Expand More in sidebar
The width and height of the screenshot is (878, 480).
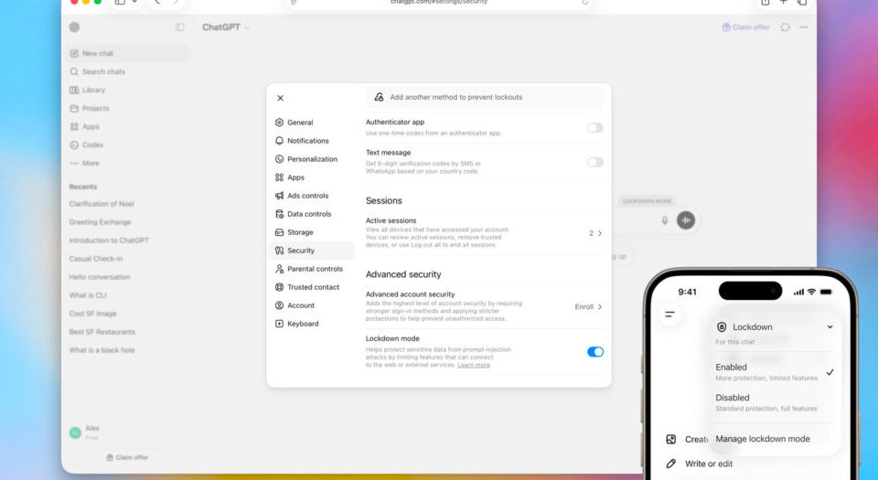(128, 164)
